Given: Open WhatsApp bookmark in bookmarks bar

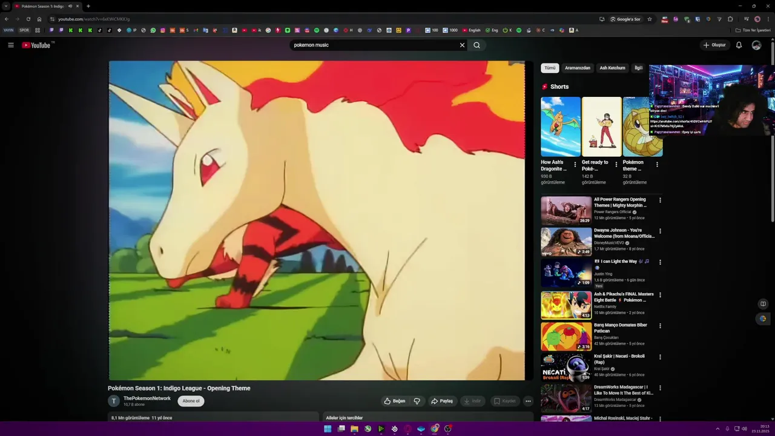Looking at the screenshot, I should click(x=153, y=30).
